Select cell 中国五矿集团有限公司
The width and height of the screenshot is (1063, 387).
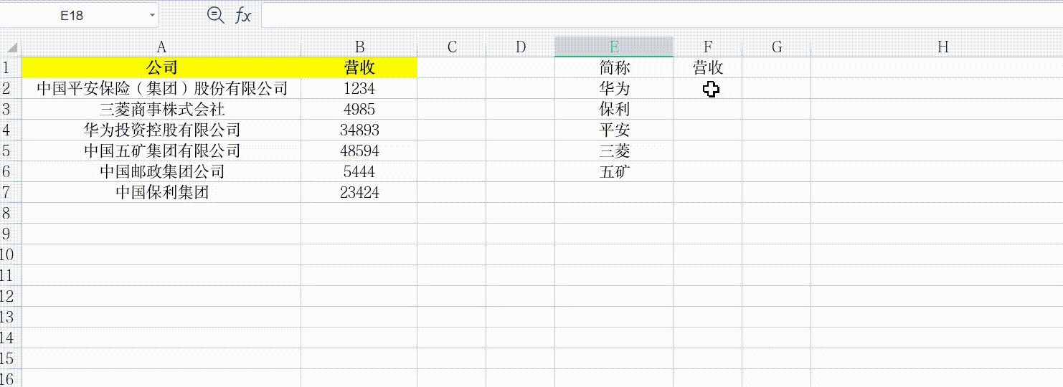click(x=161, y=151)
